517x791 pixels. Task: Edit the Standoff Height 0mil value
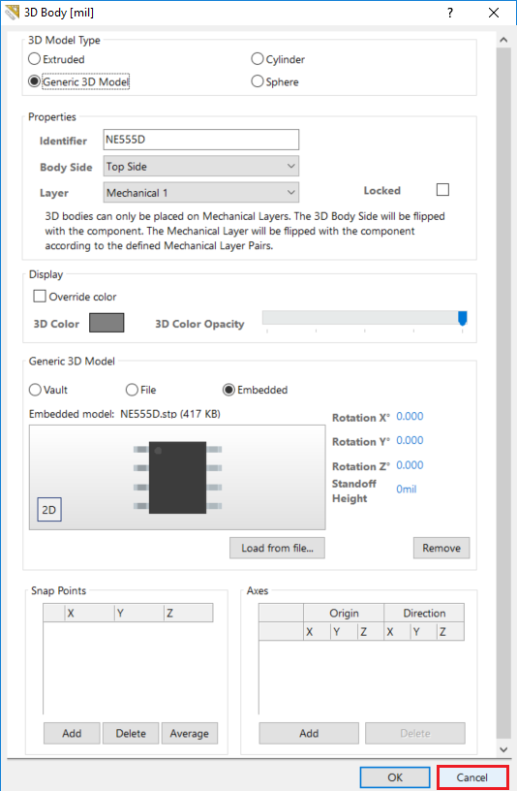[x=406, y=489]
